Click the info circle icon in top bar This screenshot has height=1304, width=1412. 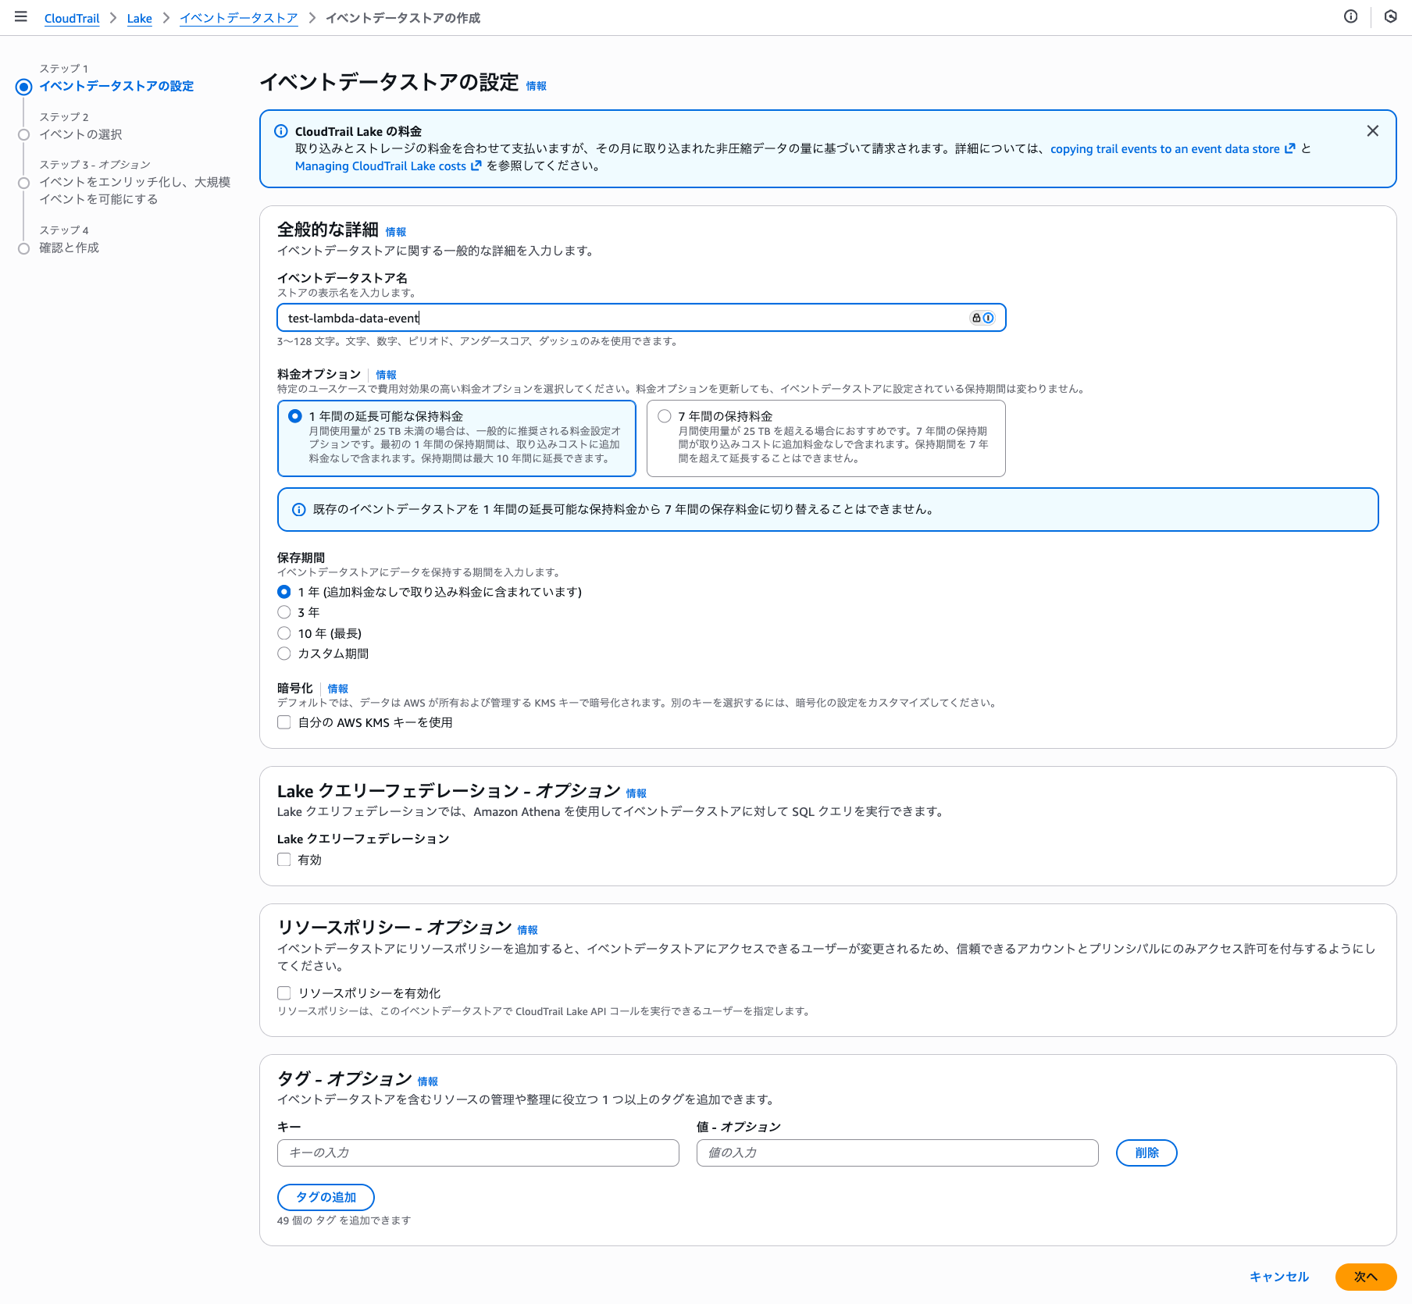(x=1350, y=16)
